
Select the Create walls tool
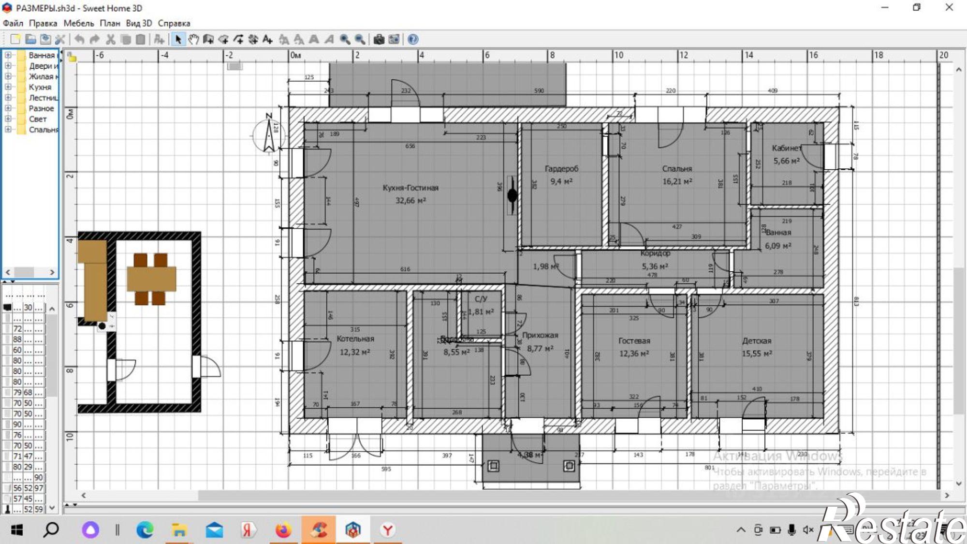pyautogui.click(x=208, y=39)
